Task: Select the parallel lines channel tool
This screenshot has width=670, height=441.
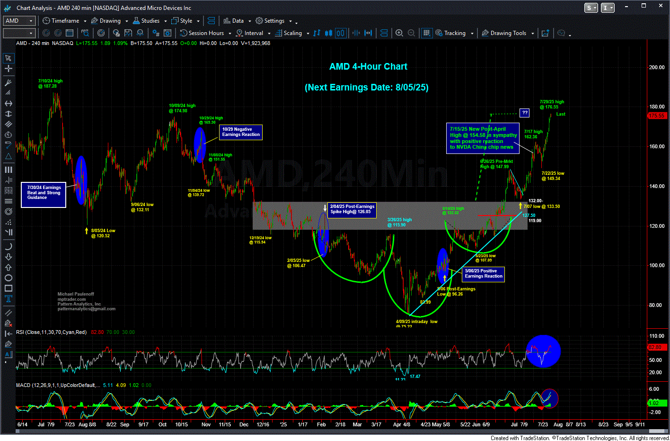Action: (8, 313)
